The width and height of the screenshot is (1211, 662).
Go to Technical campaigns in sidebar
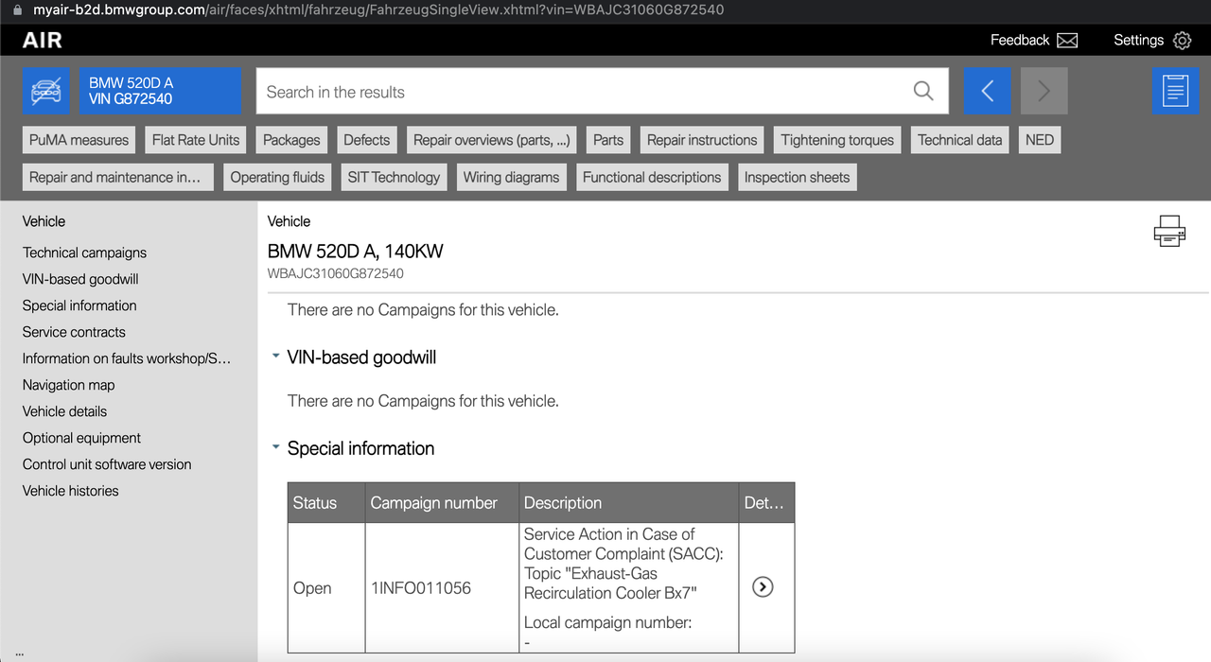tap(85, 253)
